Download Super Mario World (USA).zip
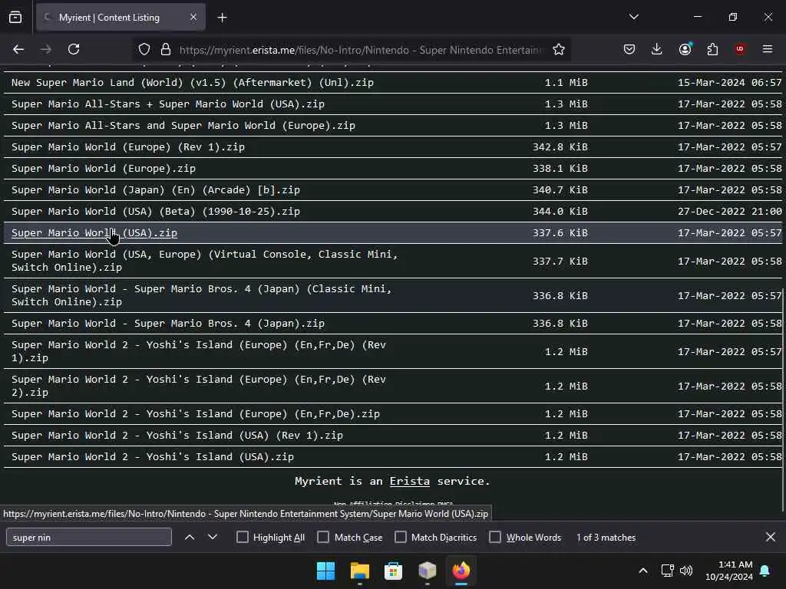Image resolution: width=786 pixels, height=589 pixels. (94, 233)
